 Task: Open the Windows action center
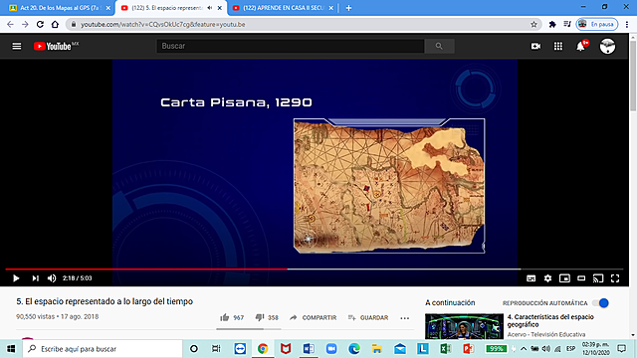[x=621, y=349]
